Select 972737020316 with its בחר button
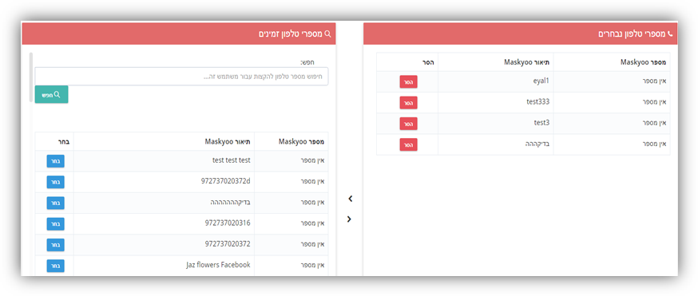Viewport: 698px width, 296px height. pos(56,223)
